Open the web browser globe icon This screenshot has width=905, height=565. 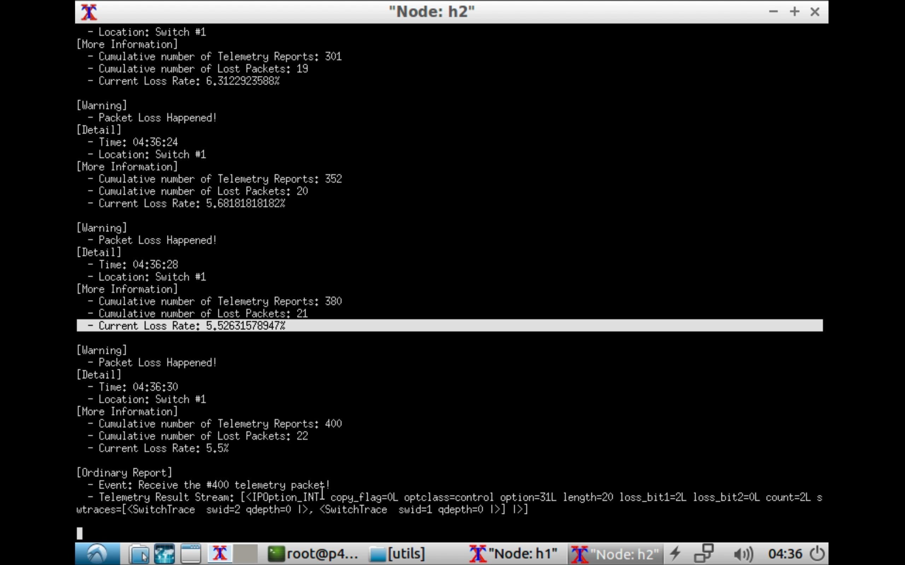tap(164, 554)
